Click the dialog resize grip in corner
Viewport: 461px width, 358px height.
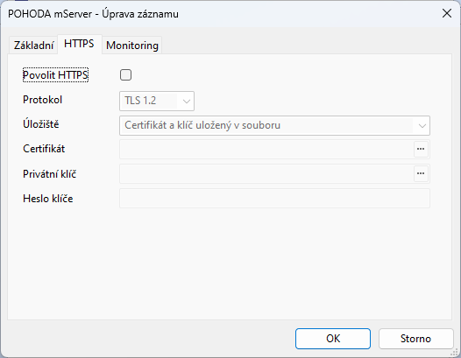455,352
